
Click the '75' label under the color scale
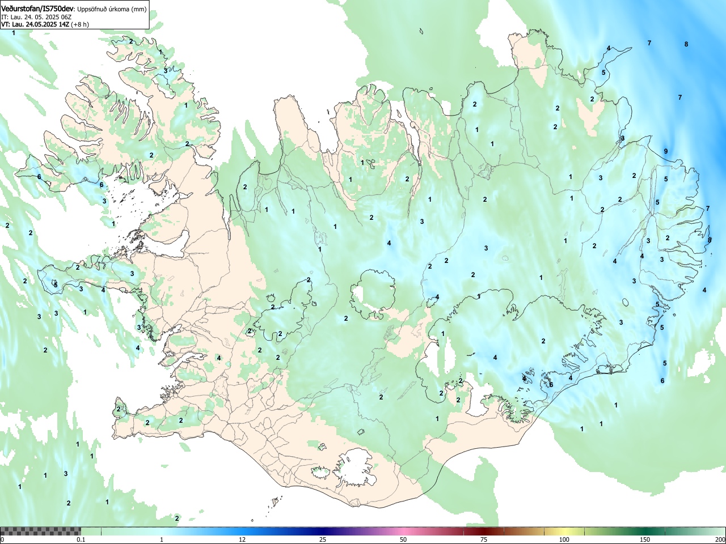click(x=484, y=539)
